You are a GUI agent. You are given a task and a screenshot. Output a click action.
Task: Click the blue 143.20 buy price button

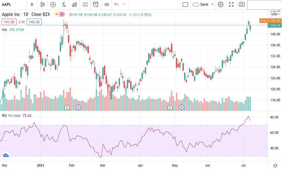point(34,22)
